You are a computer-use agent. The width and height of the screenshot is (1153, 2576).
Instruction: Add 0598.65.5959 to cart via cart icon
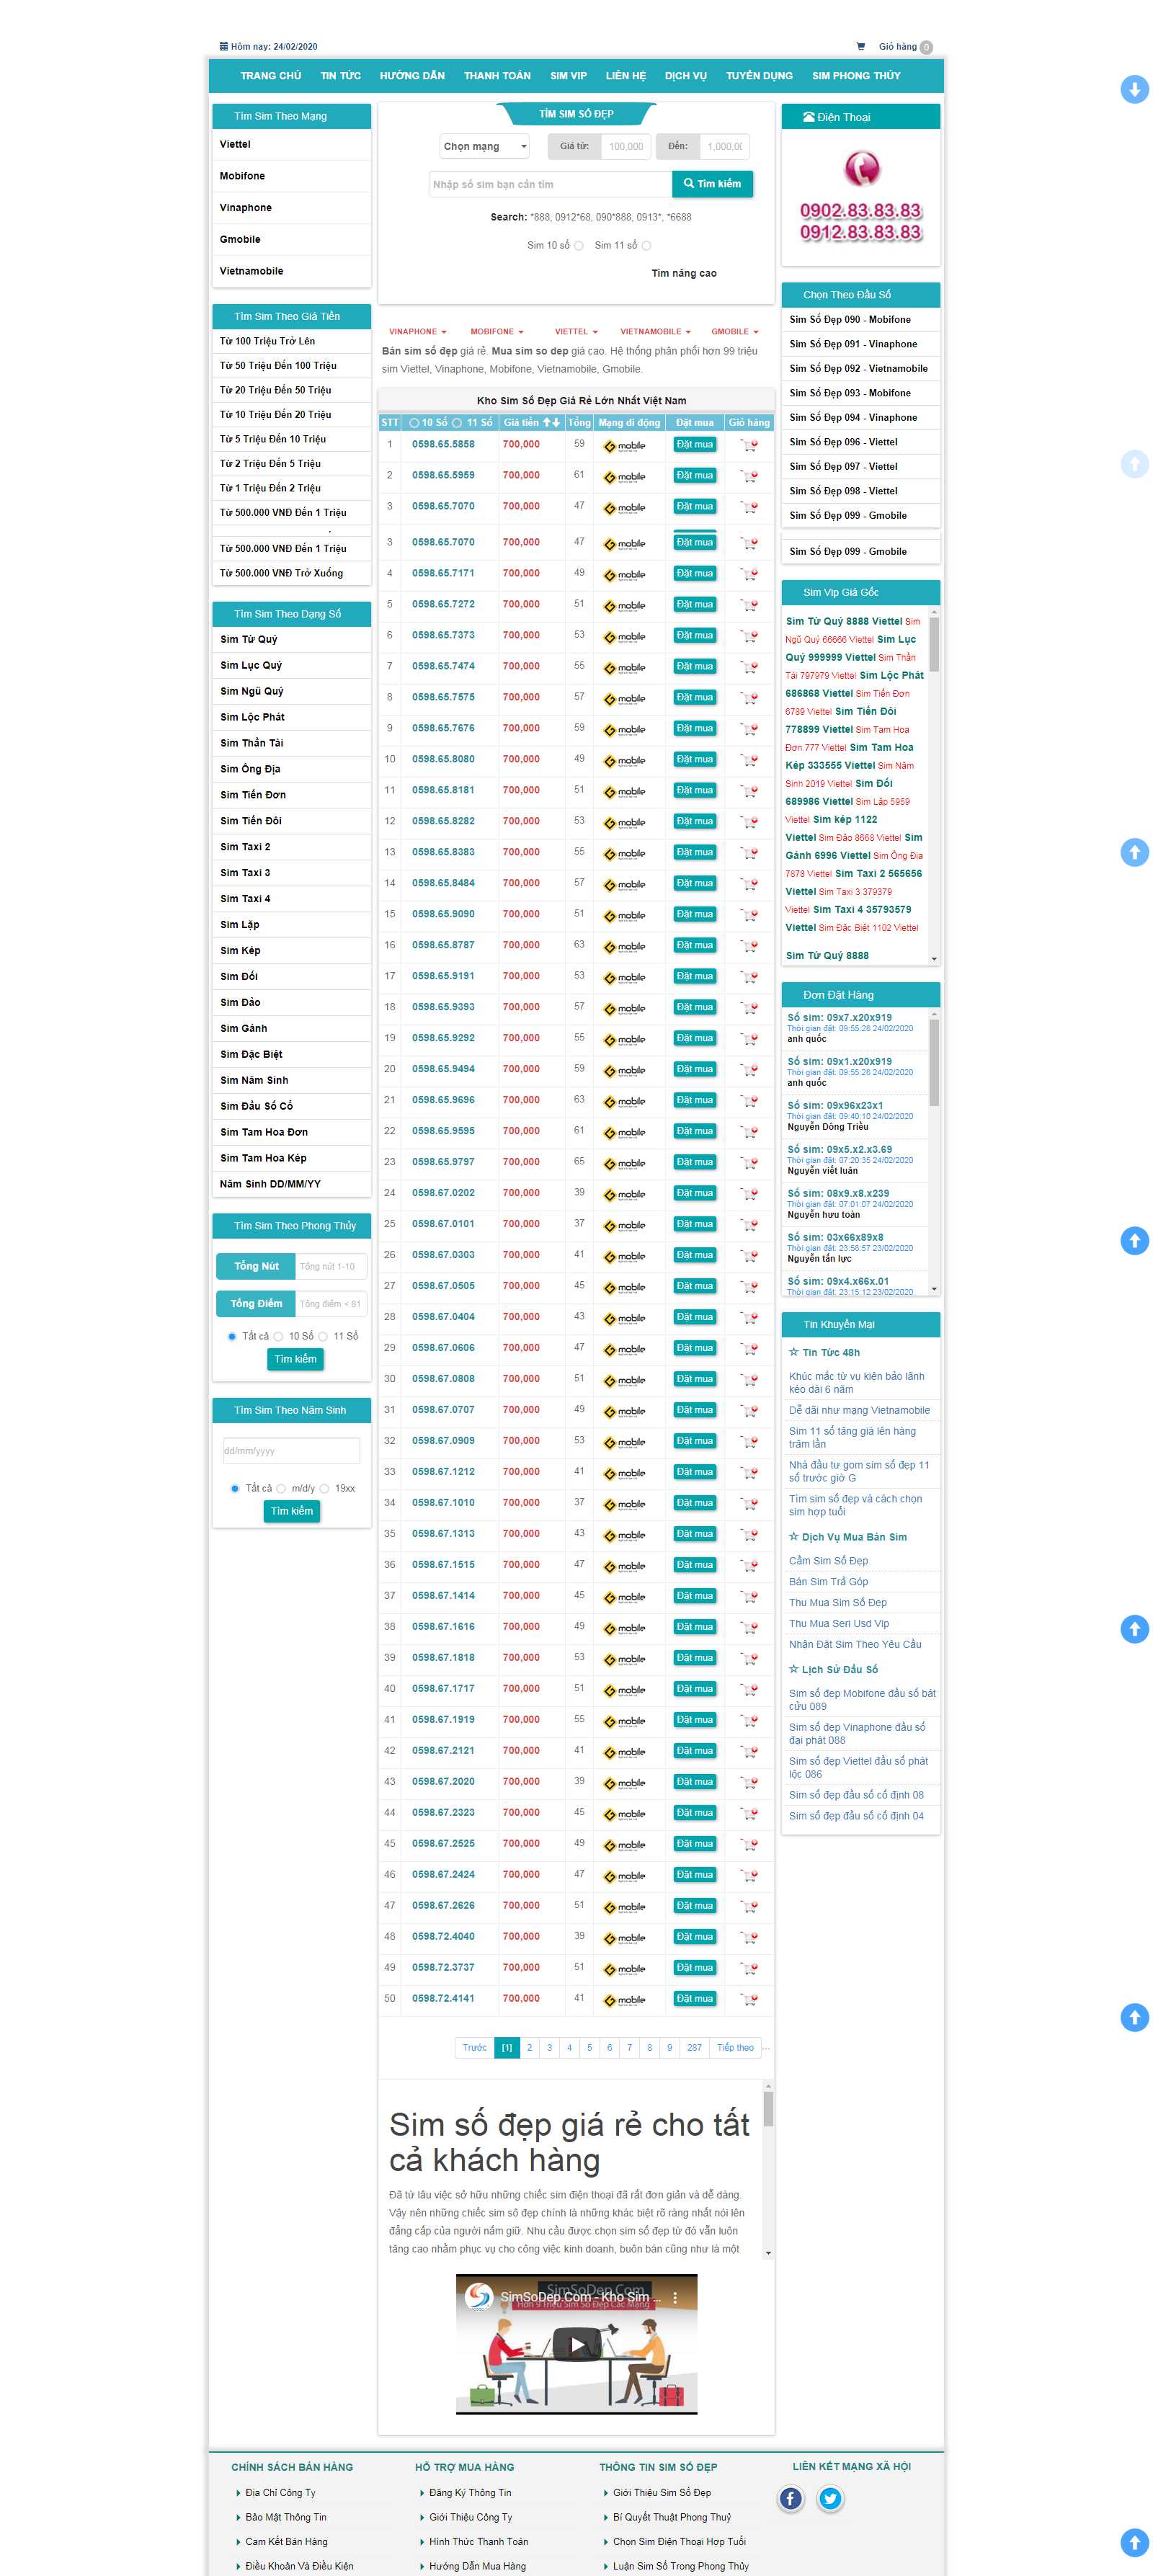(749, 476)
